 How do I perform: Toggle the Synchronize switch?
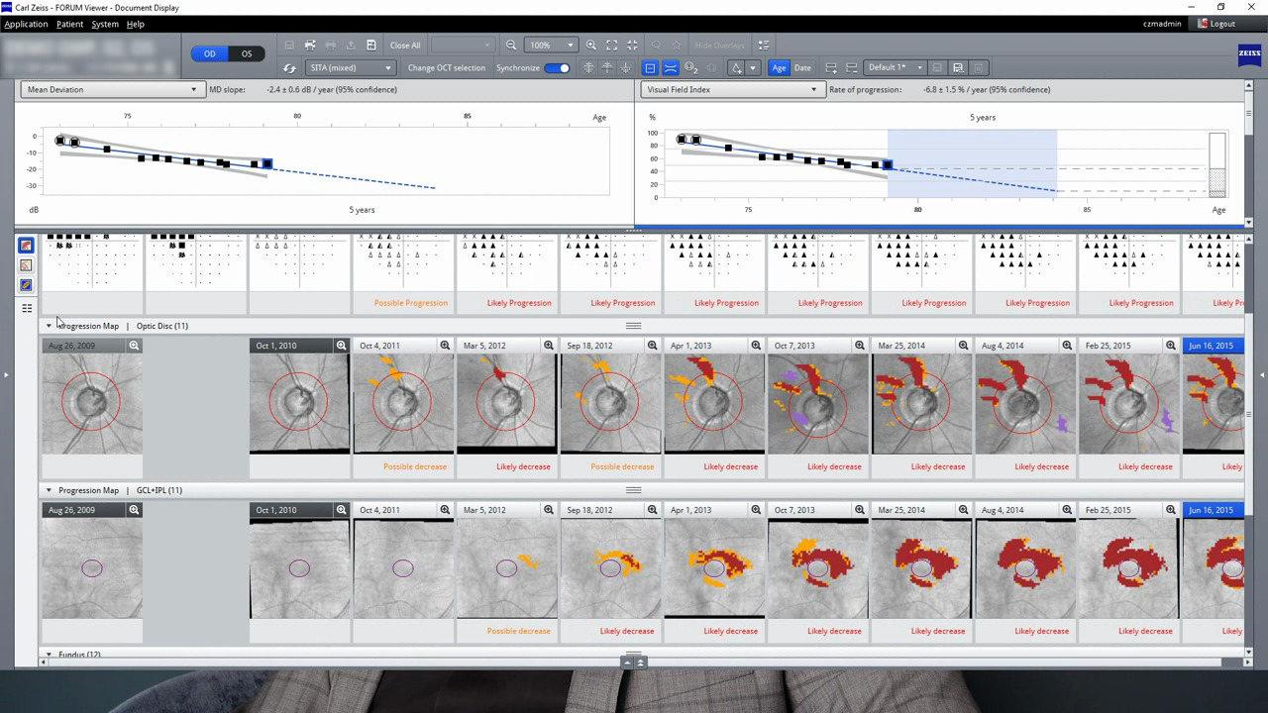[x=558, y=68]
